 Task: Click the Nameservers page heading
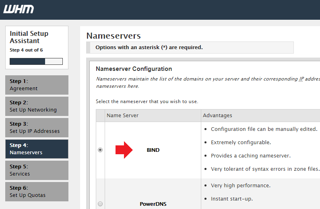pos(114,36)
